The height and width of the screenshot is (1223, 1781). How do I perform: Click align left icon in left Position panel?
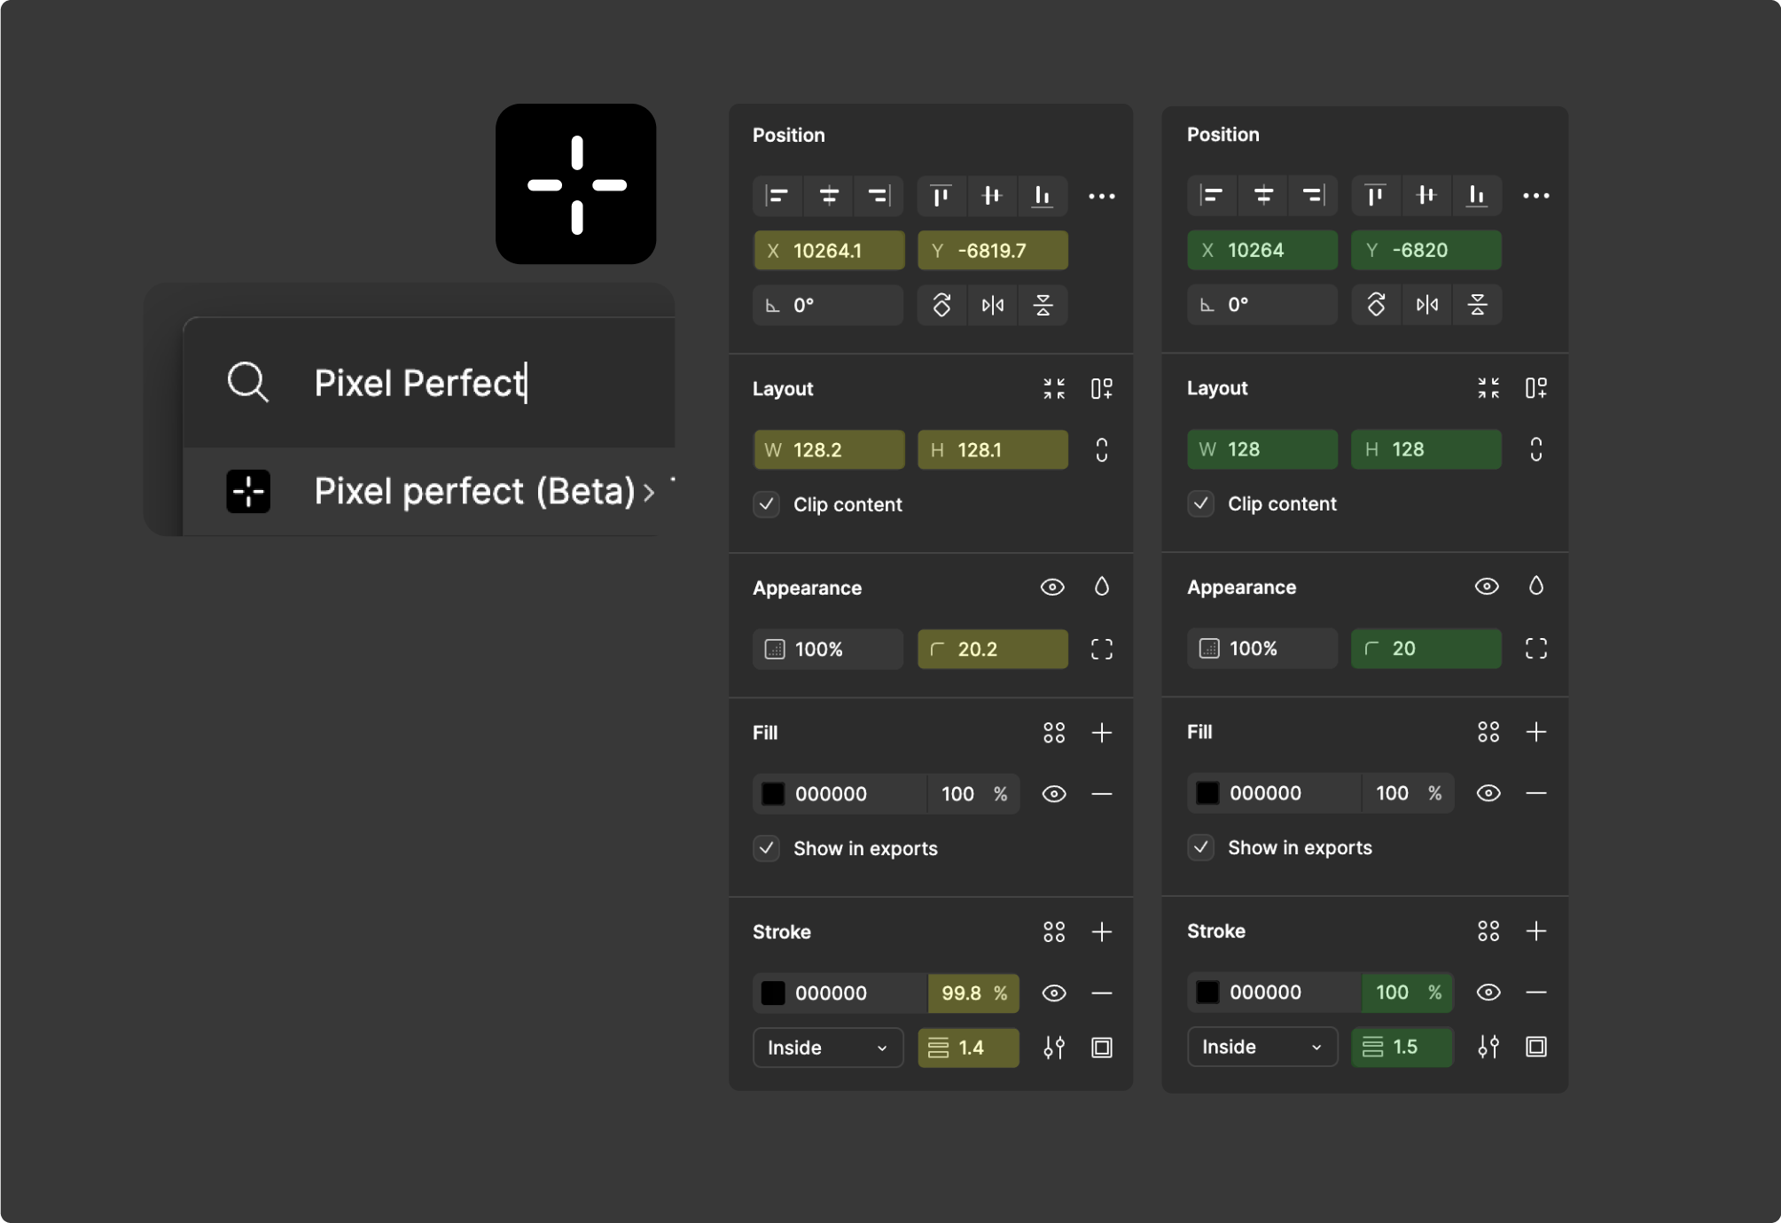point(777,196)
